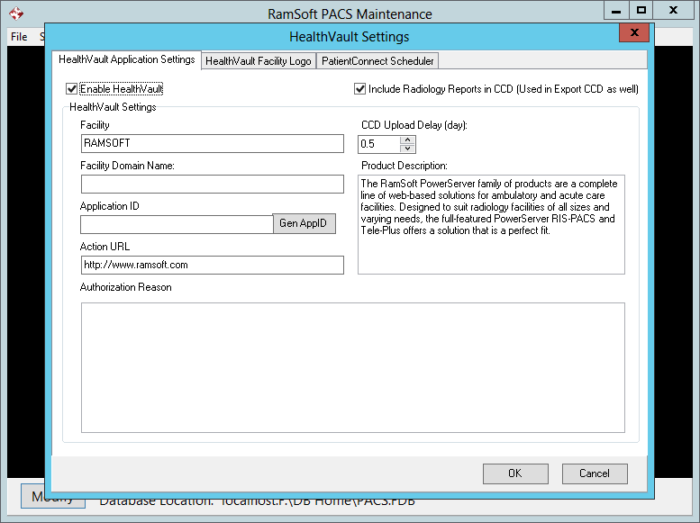Switch to HealthVault Facility Logo tab
This screenshot has width=700, height=523.
[x=259, y=61]
